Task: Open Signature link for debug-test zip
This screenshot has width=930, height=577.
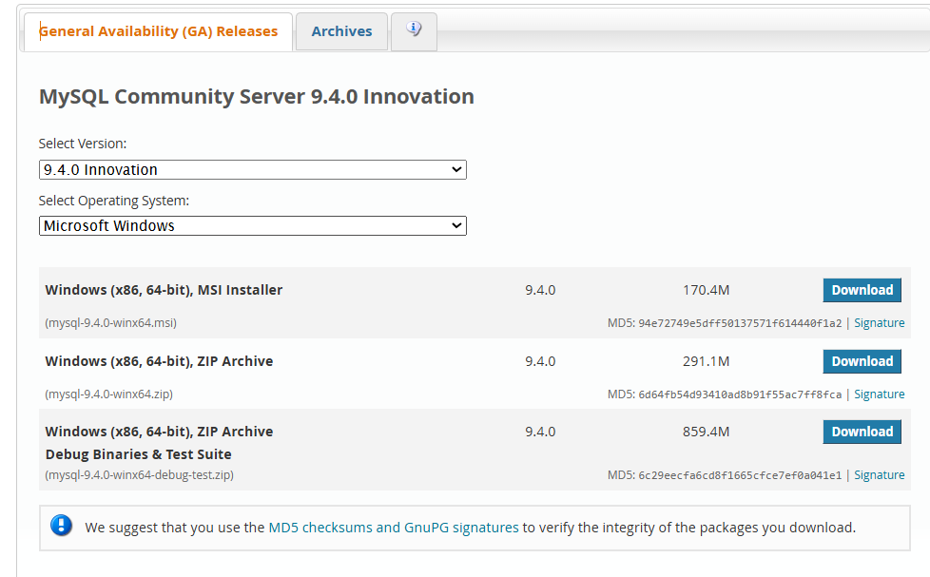Action: pos(879,475)
